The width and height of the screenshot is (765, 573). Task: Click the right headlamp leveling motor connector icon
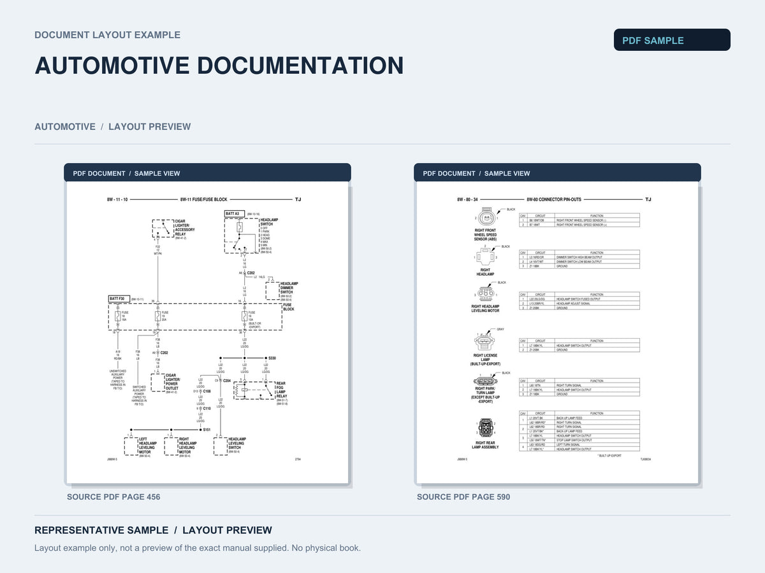point(486,294)
